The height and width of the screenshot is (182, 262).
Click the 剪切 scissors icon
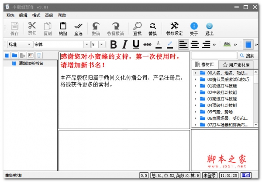click(32, 26)
